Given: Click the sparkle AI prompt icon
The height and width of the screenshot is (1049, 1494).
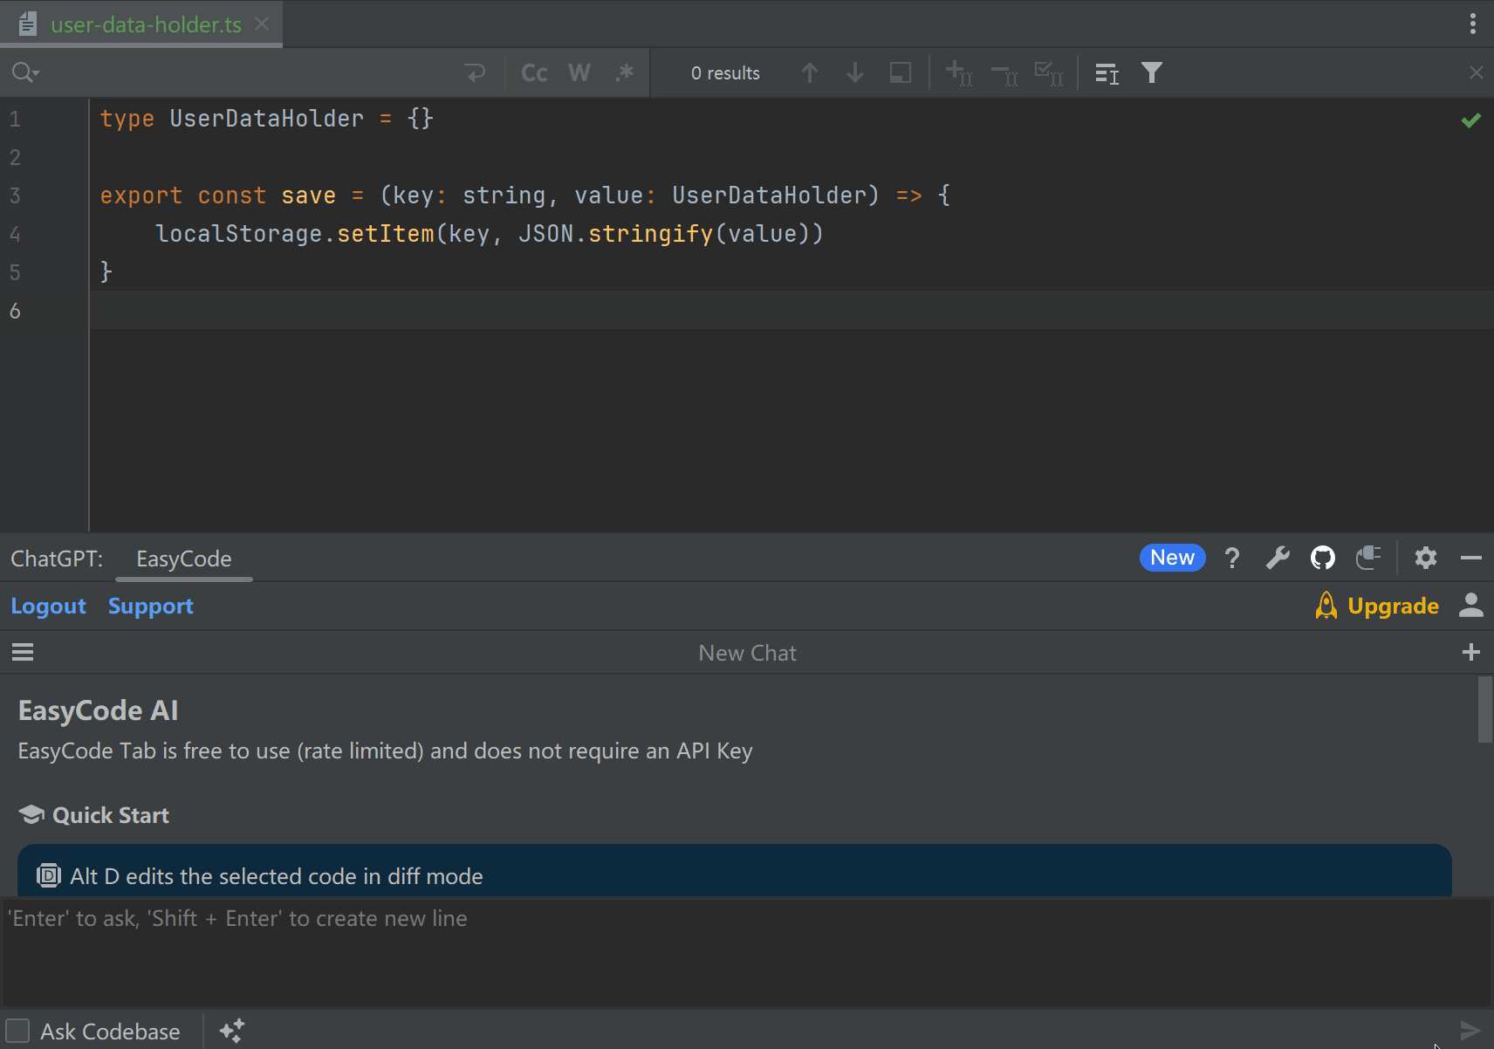Looking at the screenshot, I should [231, 1031].
